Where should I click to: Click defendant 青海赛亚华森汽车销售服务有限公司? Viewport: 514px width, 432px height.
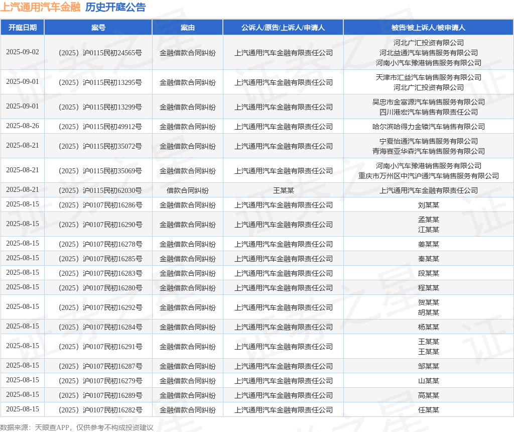(x=429, y=151)
